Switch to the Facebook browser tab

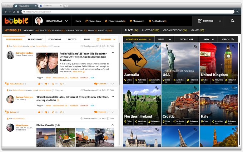(x=50, y=6)
